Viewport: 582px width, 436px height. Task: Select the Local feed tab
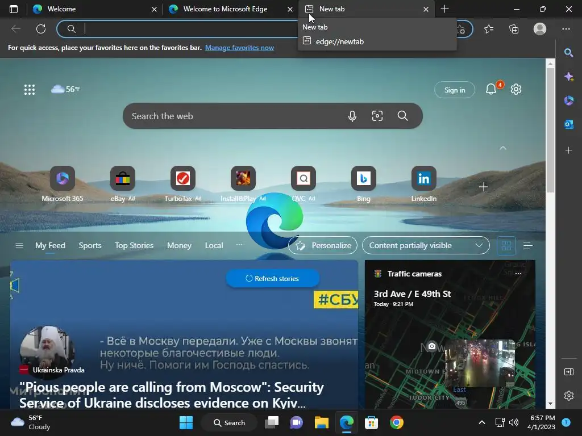click(214, 245)
